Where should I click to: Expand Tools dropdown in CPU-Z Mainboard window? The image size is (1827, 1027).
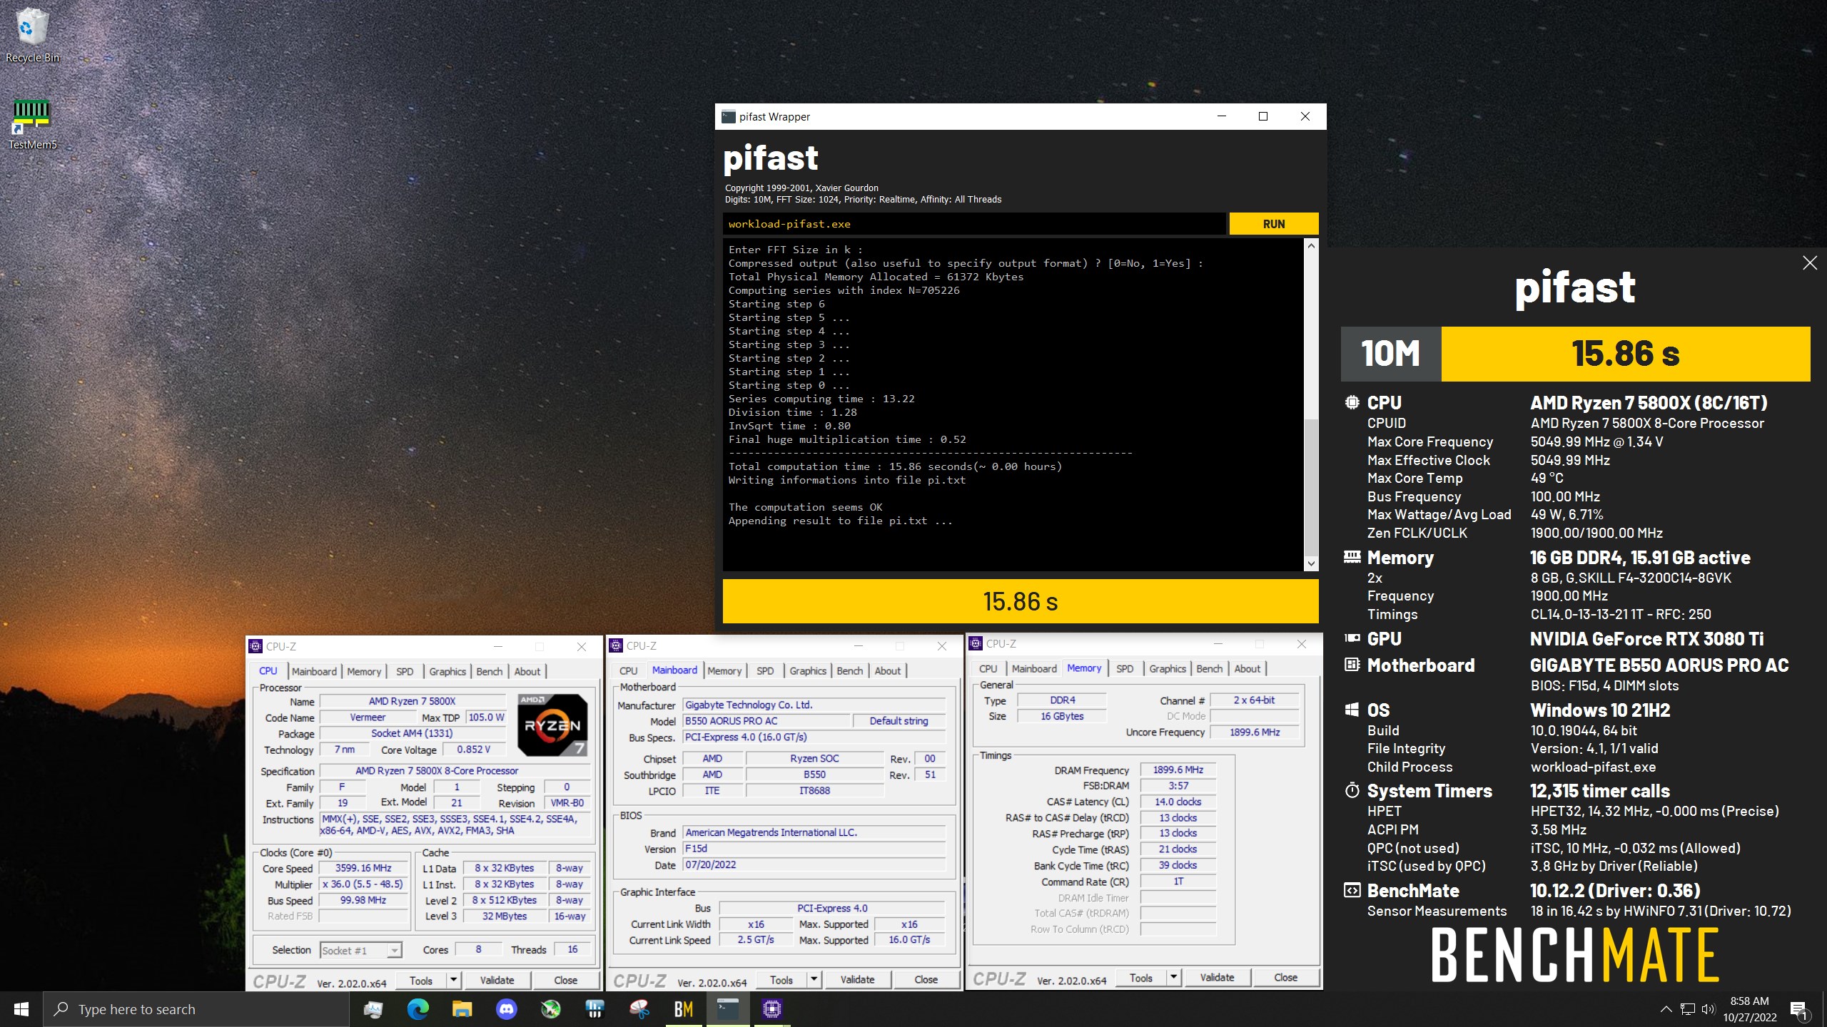coord(814,979)
